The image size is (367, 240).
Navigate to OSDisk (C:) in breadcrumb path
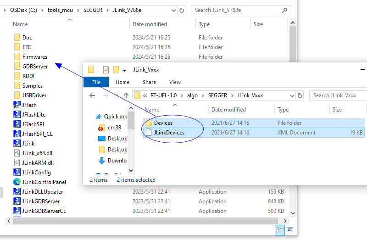click(23, 10)
